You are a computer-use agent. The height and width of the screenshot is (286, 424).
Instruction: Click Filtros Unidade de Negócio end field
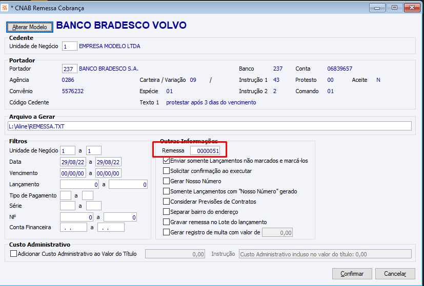[94, 150]
